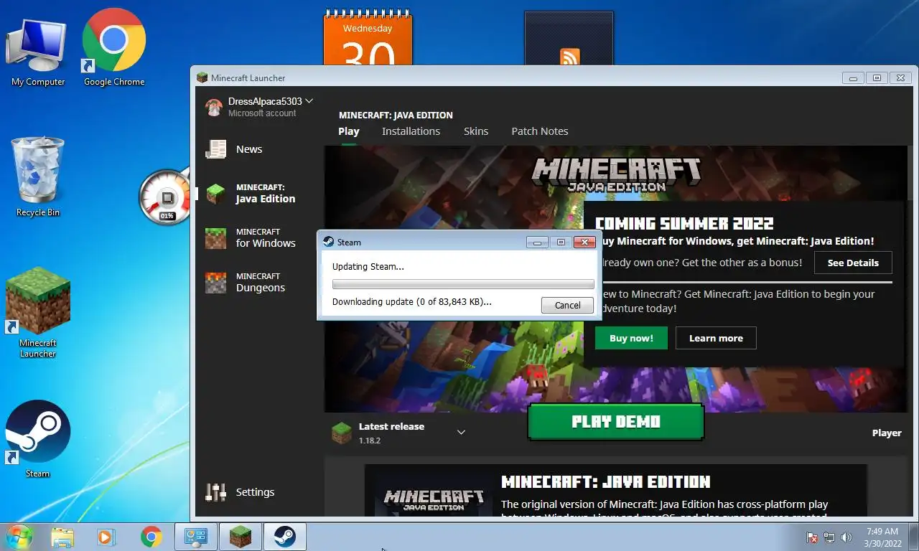Cancel the Steam update
919x551 pixels.
click(567, 305)
